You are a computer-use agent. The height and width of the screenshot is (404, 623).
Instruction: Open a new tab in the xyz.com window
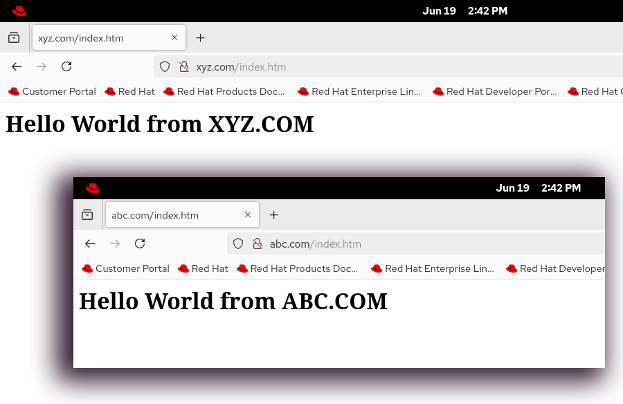201,38
